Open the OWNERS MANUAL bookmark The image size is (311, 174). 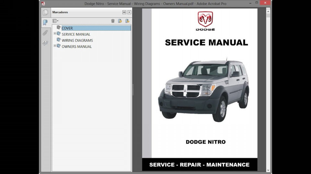76,46
